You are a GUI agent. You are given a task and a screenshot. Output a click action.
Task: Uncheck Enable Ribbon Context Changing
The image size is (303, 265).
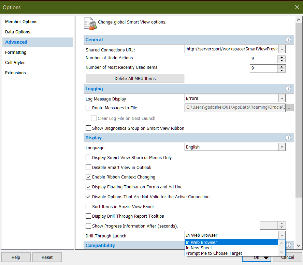click(x=88, y=177)
